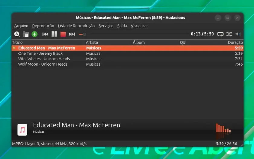Click the playback seek slider handle
The height and width of the screenshot is (159, 254).
coord(84,34)
